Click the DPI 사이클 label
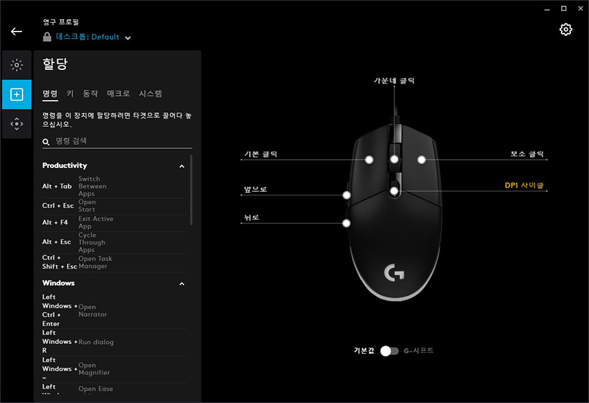 (x=524, y=185)
